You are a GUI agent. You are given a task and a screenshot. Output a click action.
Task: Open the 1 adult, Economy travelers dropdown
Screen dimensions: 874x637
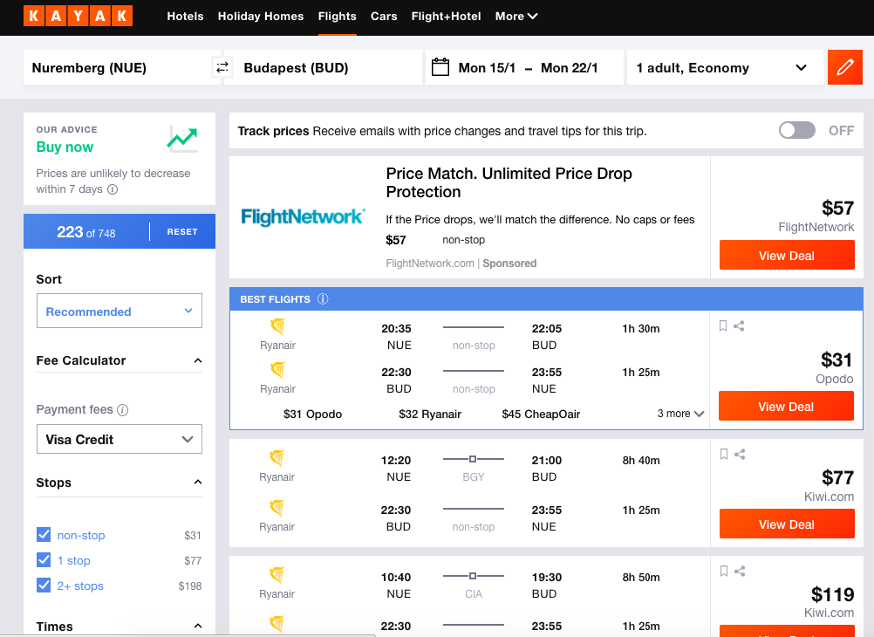click(725, 67)
